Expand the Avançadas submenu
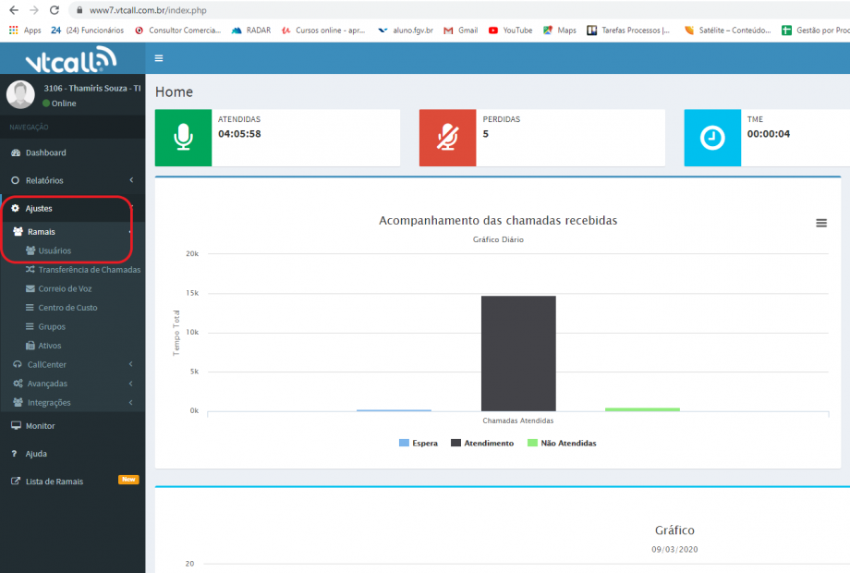The width and height of the screenshot is (850, 573). [46, 384]
